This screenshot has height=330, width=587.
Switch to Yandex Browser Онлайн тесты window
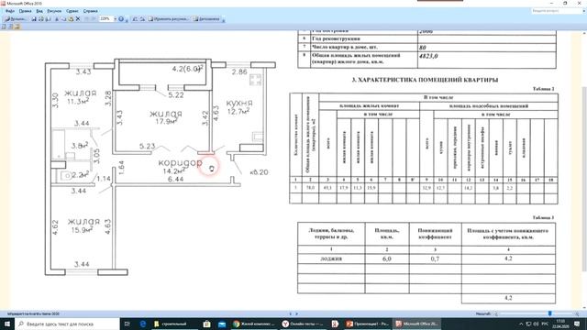point(304,324)
